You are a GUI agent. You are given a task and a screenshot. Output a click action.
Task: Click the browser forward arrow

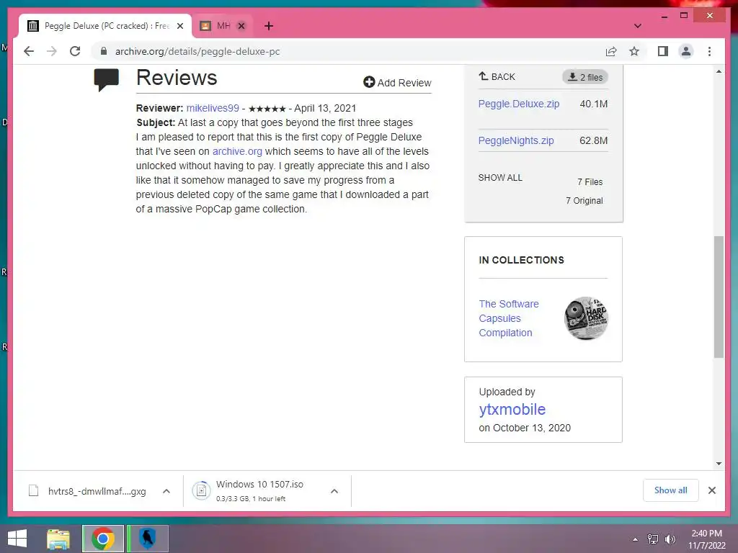52,51
